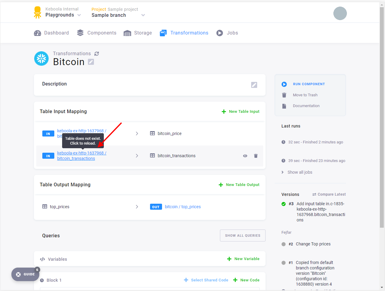Go to the Dashboard tab
This screenshot has height=291, width=385.
point(51,33)
